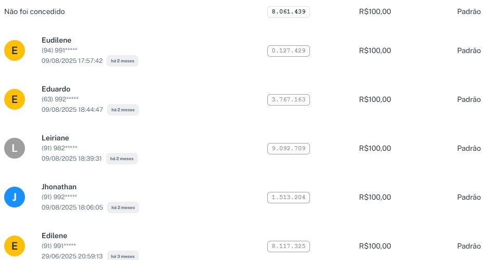
Task: Click code badge 9.092.709
Action: click(x=288, y=149)
